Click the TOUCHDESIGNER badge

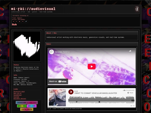(27, 102)
